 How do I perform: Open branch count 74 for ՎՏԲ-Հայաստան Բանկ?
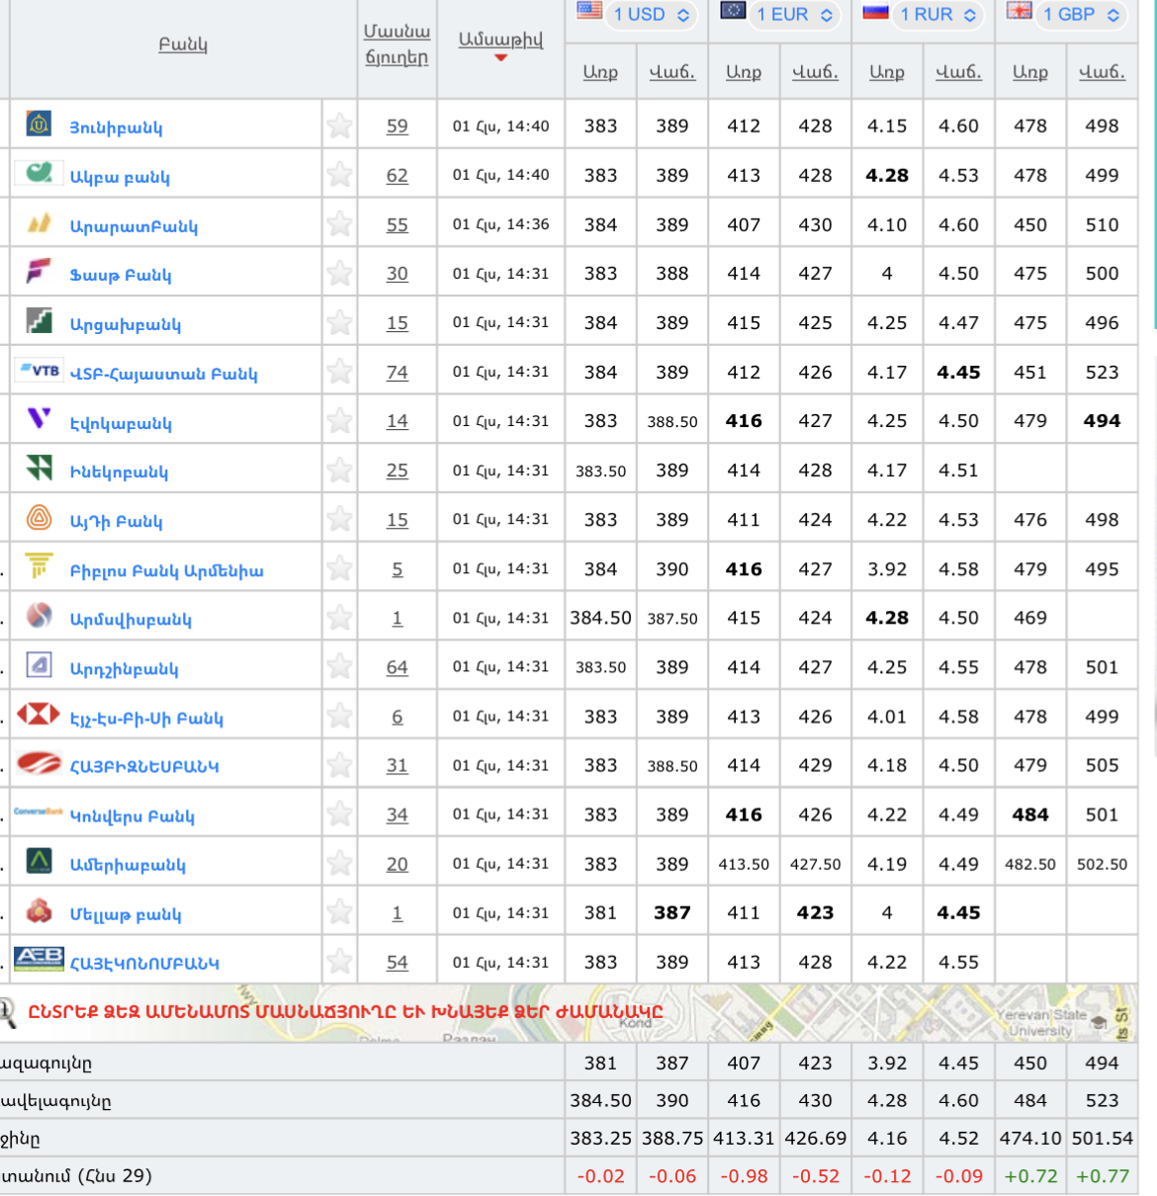[x=397, y=373]
